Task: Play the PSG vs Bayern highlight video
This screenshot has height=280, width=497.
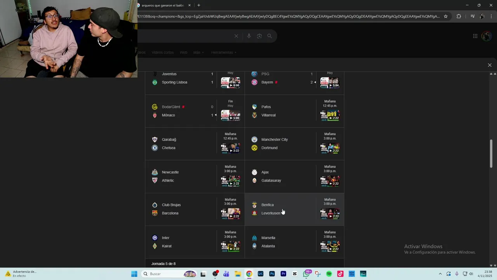Action: (x=330, y=82)
